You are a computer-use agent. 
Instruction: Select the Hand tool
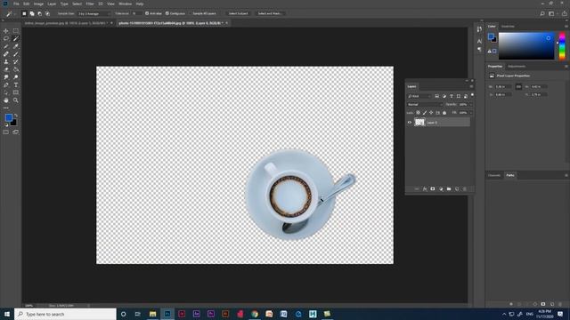[x=6, y=100]
